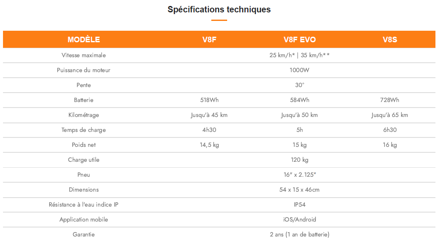Select the 1000W motor power value
The height and width of the screenshot is (242, 441).
pyautogui.click(x=299, y=70)
